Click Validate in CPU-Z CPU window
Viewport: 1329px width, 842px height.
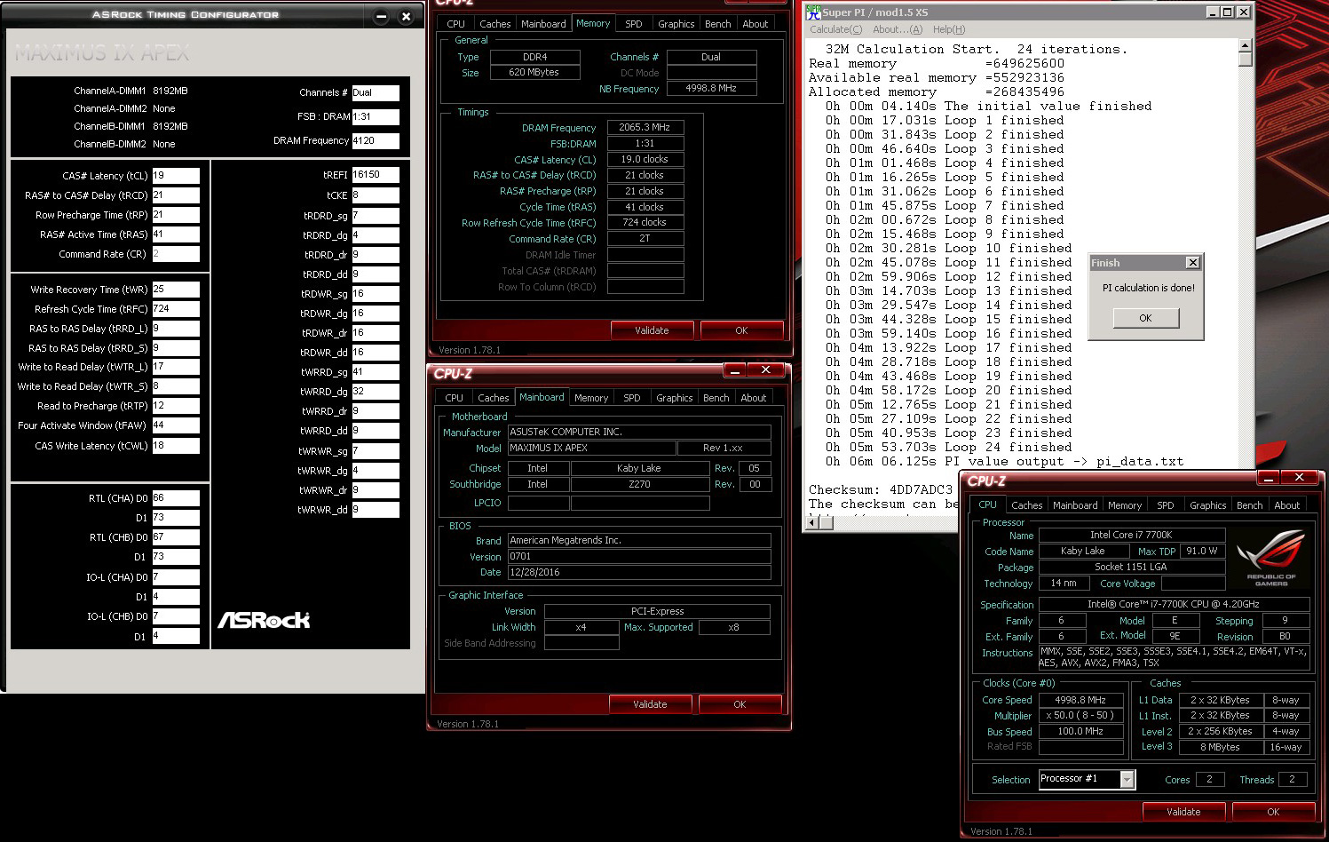click(x=1183, y=812)
